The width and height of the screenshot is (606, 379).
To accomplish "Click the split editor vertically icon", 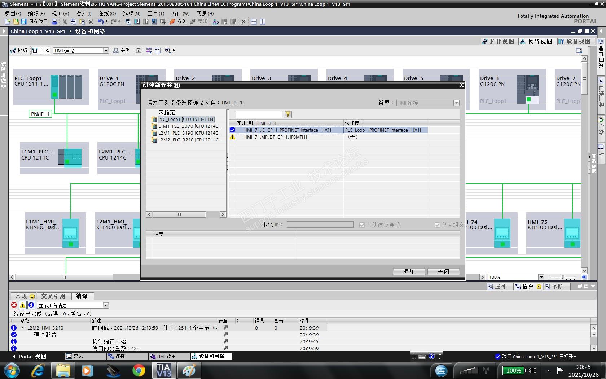I will (263, 22).
